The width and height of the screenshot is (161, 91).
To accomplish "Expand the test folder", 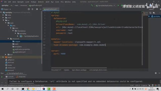I will pyautogui.click(x=6, y=55).
